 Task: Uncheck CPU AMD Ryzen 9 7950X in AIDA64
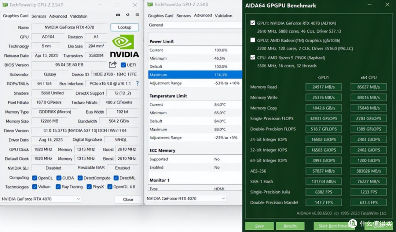pyautogui.click(x=253, y=57)
